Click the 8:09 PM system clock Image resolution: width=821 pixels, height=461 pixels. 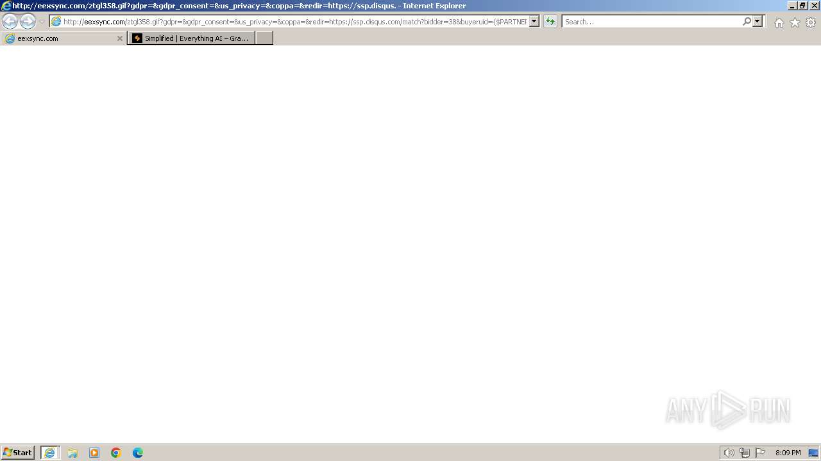click(788, 453)
